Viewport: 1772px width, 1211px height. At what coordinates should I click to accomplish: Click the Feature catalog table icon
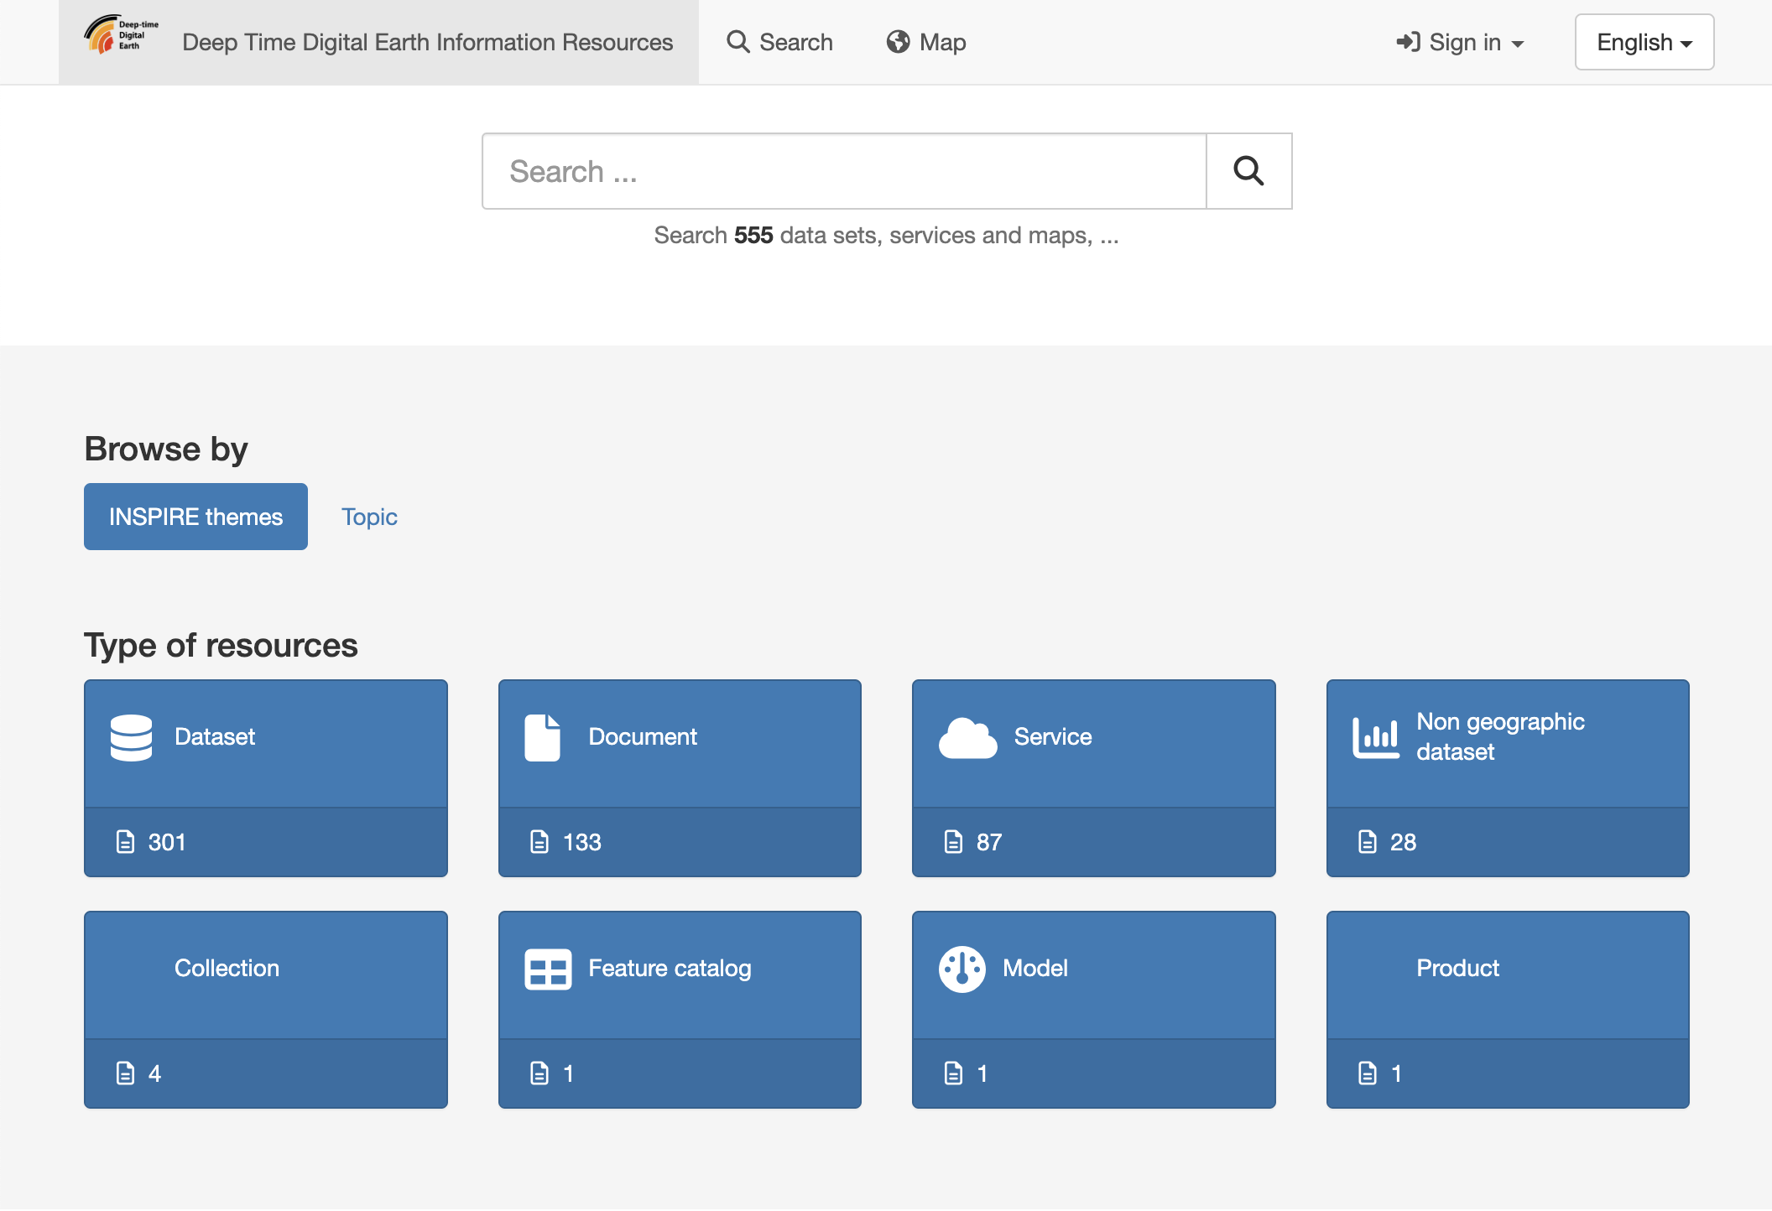coord(547,969)
